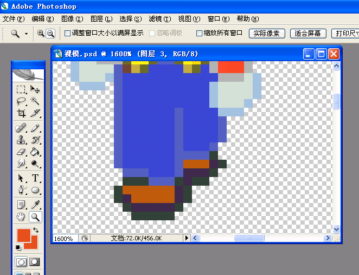Select the Path Selection tool
This screenshot has height=275, width=359.
tap(21, 178)
